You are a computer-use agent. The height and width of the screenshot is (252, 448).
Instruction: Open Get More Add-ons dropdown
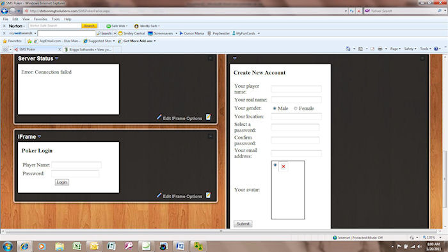tap(138, 41)
